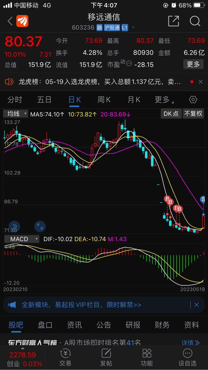The image size is (208, 370).
Task: Open the 龙虎榜 05-19 news headline
Action: coord(99,82)
